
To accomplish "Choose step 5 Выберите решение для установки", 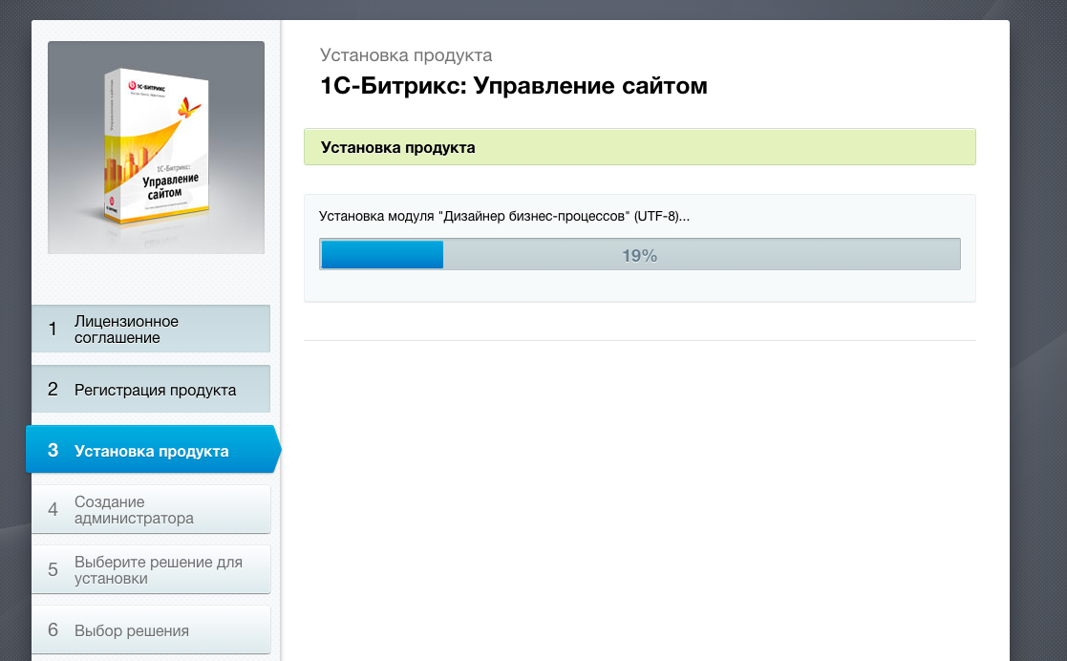I will click(x=150, y=570).
